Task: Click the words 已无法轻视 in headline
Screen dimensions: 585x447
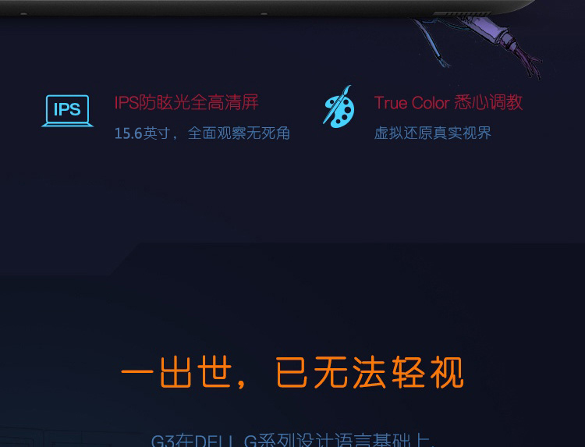Action: tap(370, 372)
